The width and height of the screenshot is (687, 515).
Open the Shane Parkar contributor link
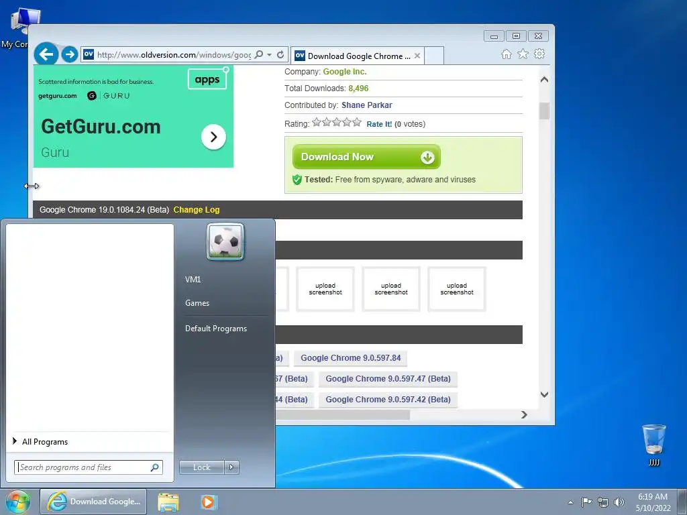point(367,105)
